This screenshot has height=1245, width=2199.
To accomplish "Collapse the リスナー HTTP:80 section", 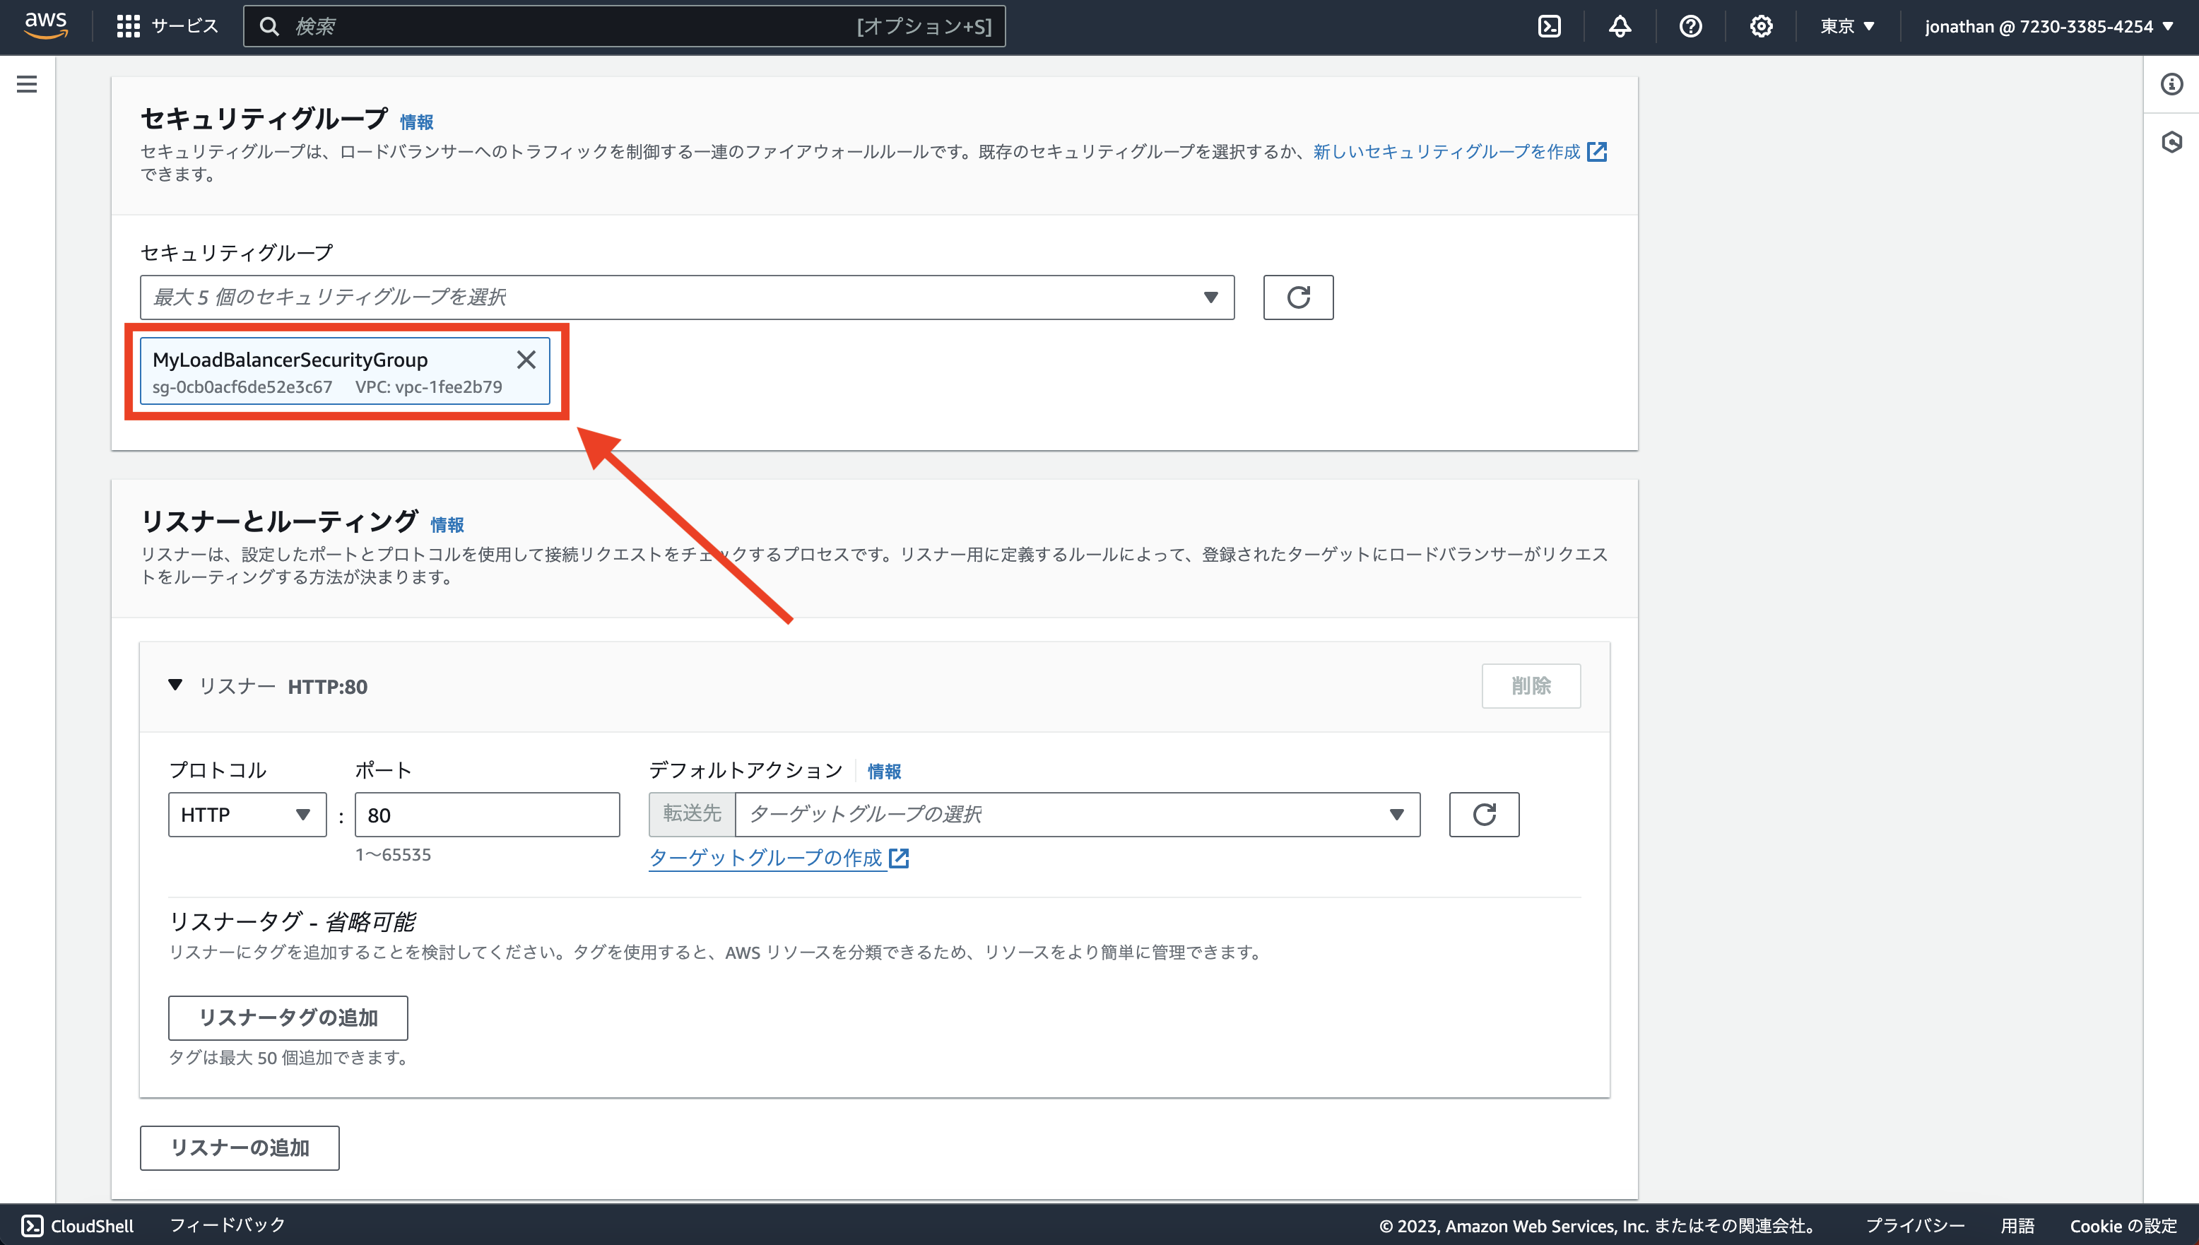I will tap(176, 685).
